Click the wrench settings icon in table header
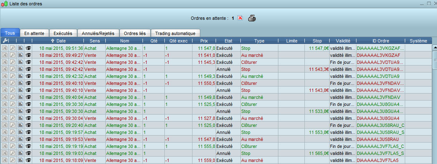437x164 pixels. (5, 41)
